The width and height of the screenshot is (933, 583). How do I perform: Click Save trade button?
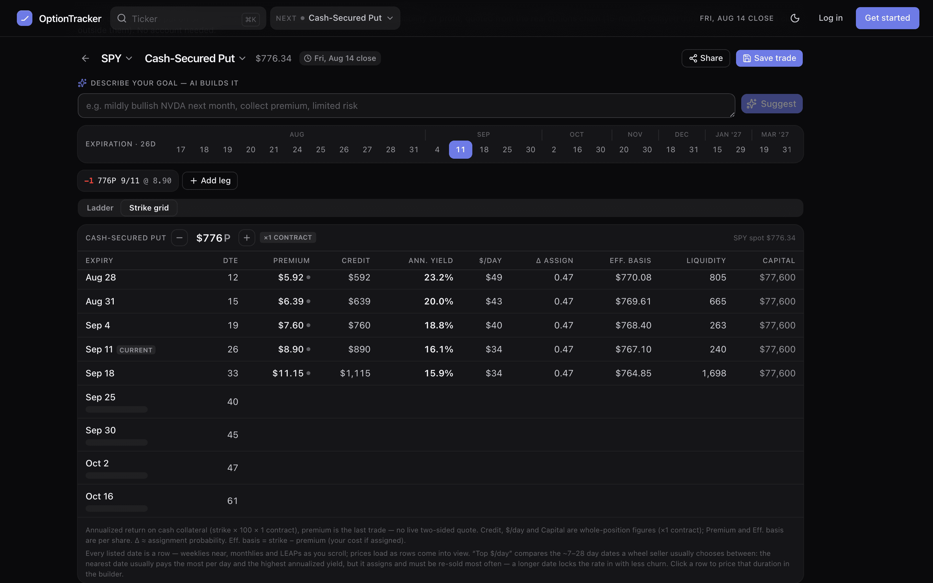(769, 58)
